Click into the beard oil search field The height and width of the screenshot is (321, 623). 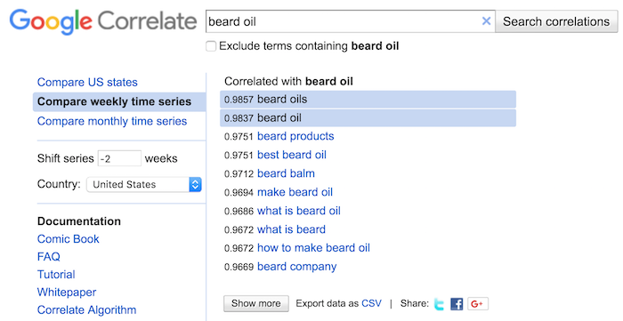click(343, 21)
